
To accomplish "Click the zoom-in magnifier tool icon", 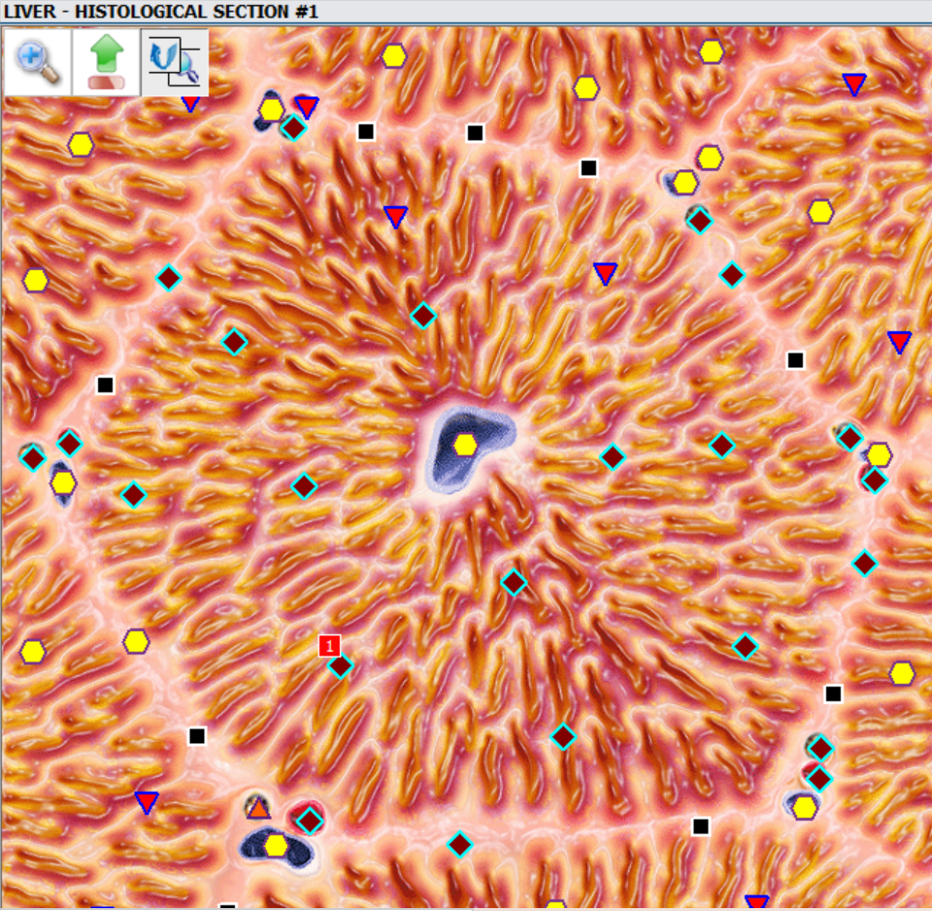I will (x=38, y=62).
